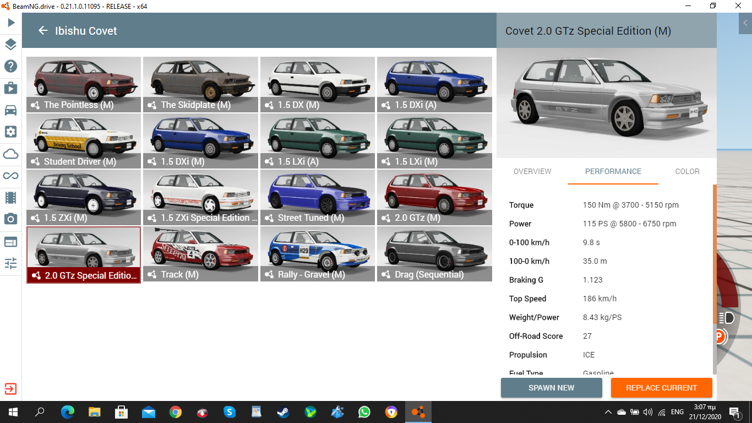Click the BeamNG.drive taskbar icon
The height and width of the screenshot is (423, 752).
click(418, 412)
